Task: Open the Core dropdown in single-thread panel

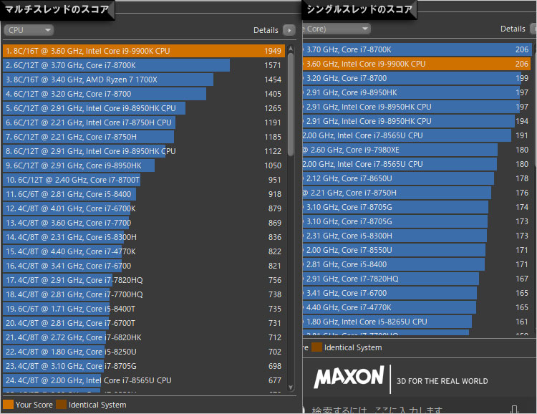Action: point(337,29)
